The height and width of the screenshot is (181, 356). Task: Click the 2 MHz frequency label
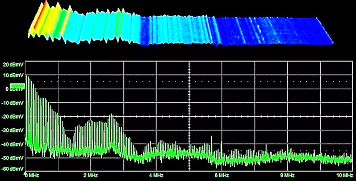(91, 175)
